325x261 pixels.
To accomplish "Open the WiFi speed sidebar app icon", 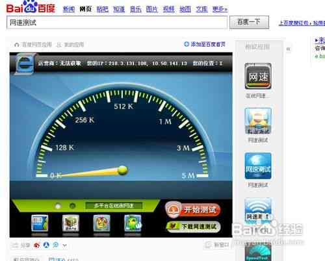I will point(258,210).
